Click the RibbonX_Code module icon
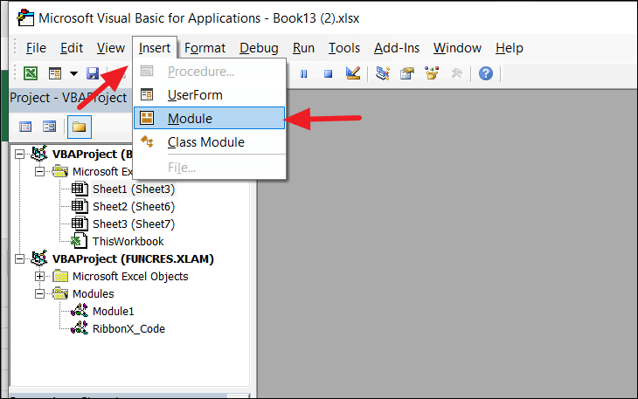 80,328
